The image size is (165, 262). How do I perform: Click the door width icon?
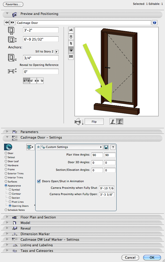point(11,31)
